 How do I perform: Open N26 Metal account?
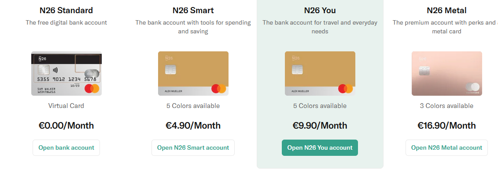point(446,148)
